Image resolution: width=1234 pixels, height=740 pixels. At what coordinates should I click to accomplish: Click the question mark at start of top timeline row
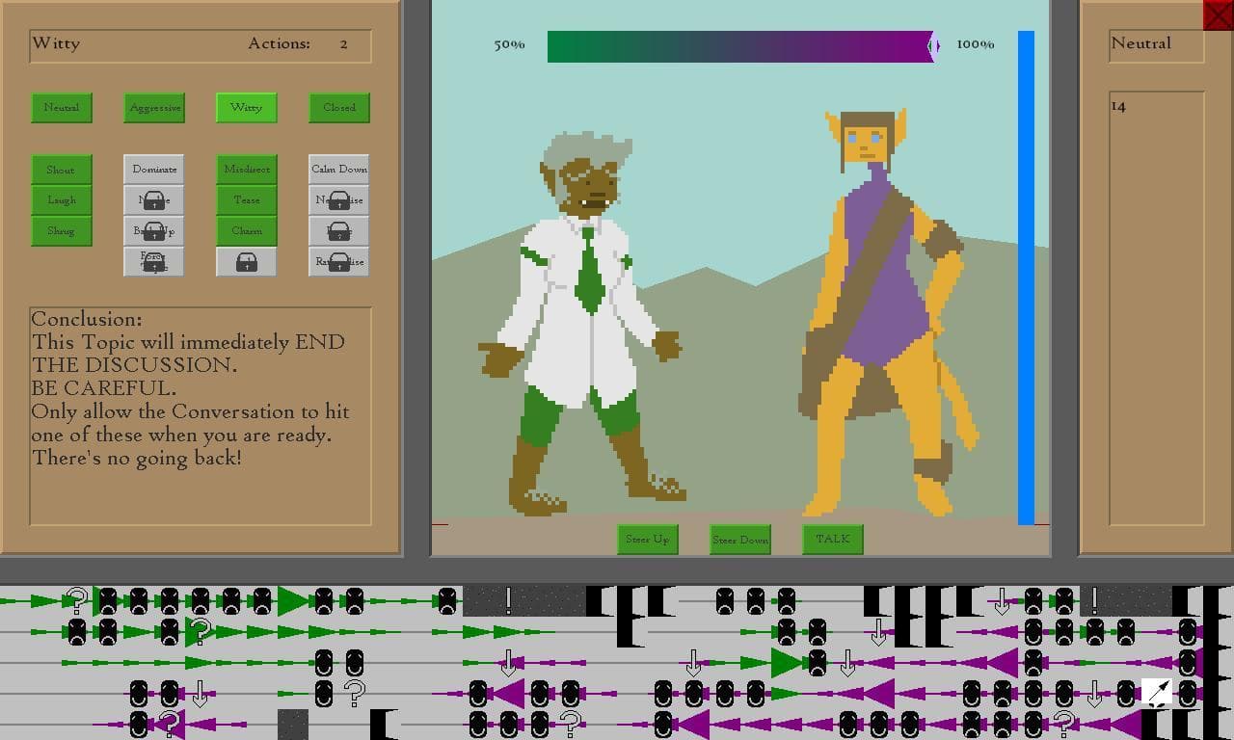[x=77, y=600]
